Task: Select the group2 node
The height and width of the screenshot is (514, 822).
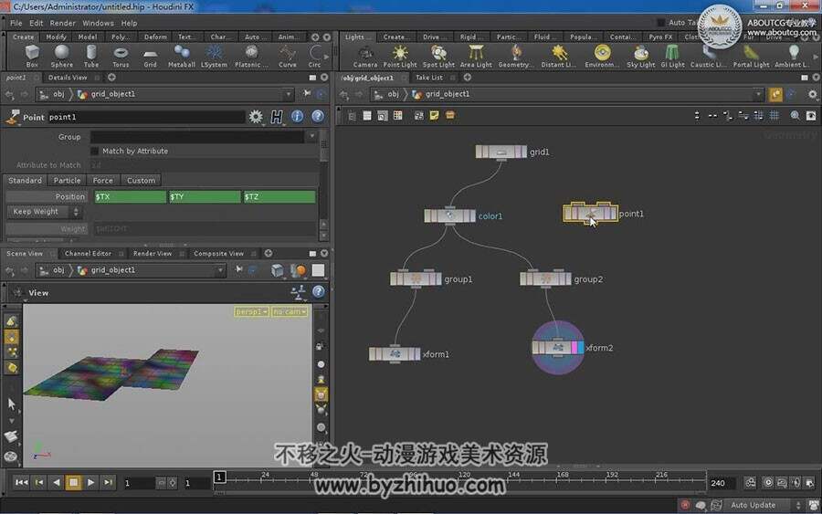Action: click(x=545, y=278)
